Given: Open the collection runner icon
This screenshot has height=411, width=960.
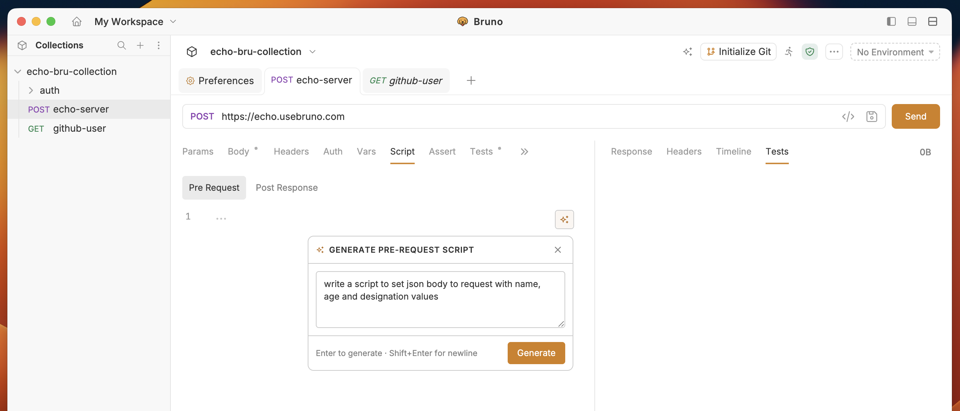Looking at the screenshot, I should 789,51.
